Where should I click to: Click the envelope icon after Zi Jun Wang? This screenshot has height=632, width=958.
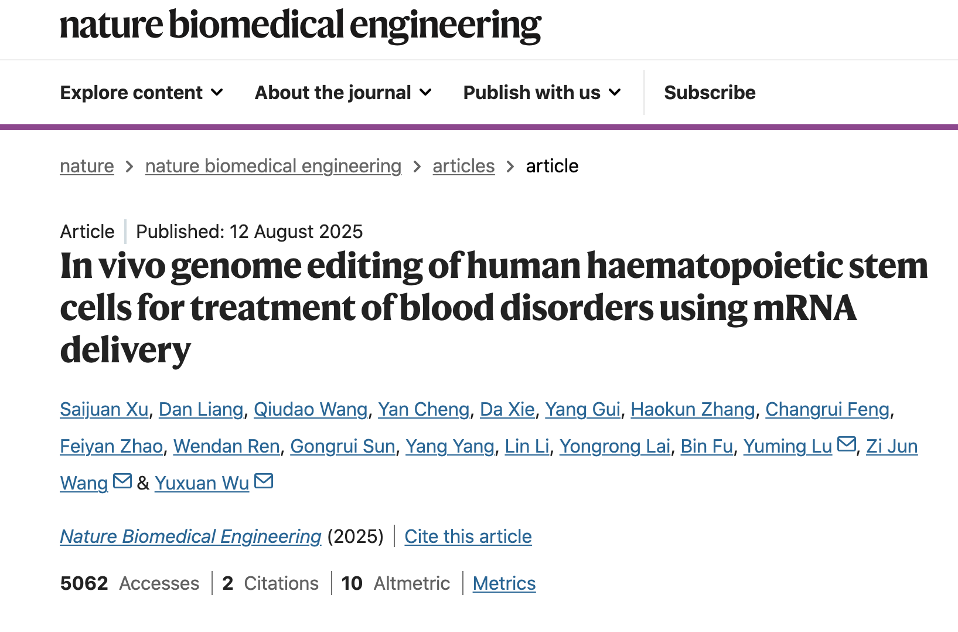[x=122, y=481]
